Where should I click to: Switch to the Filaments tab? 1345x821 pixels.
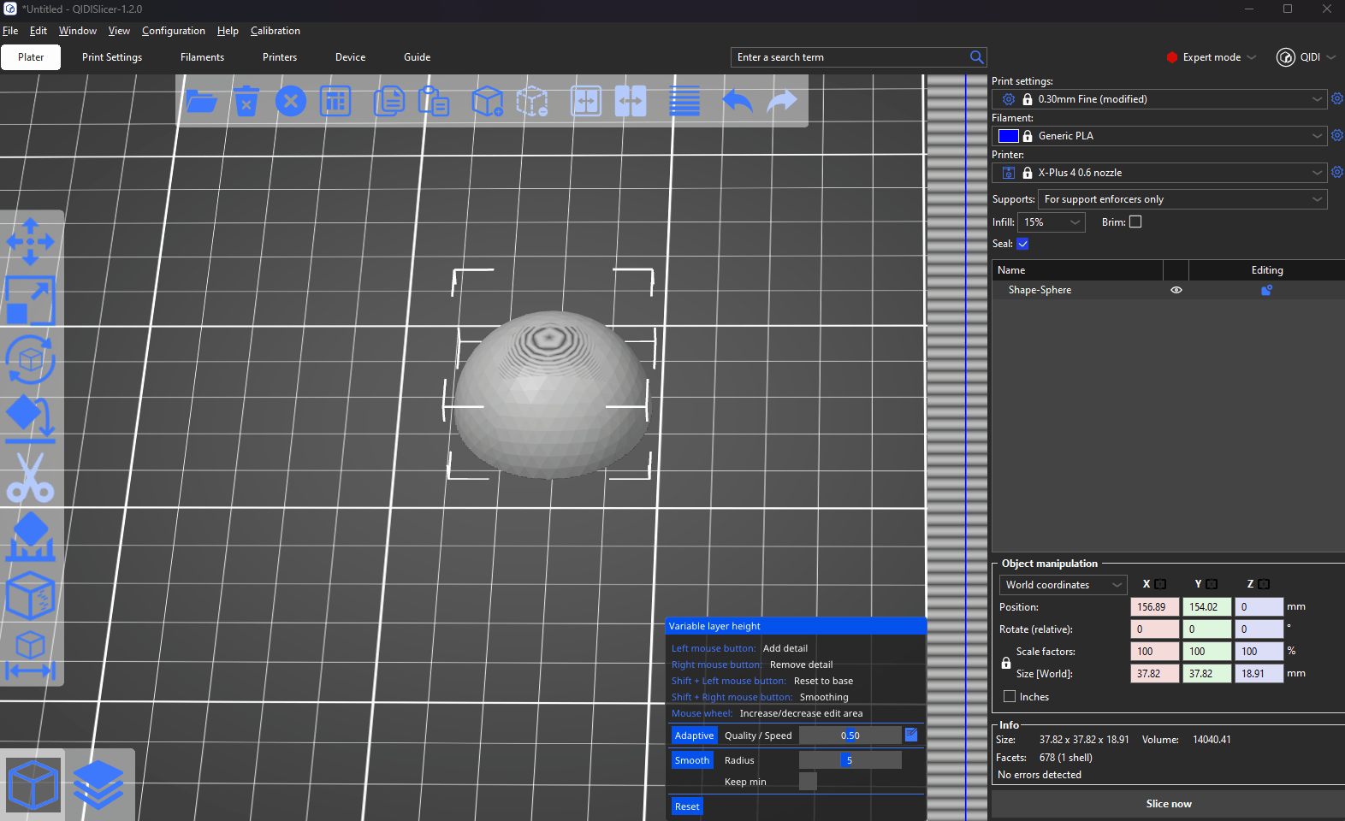click(x=202, y=57)
